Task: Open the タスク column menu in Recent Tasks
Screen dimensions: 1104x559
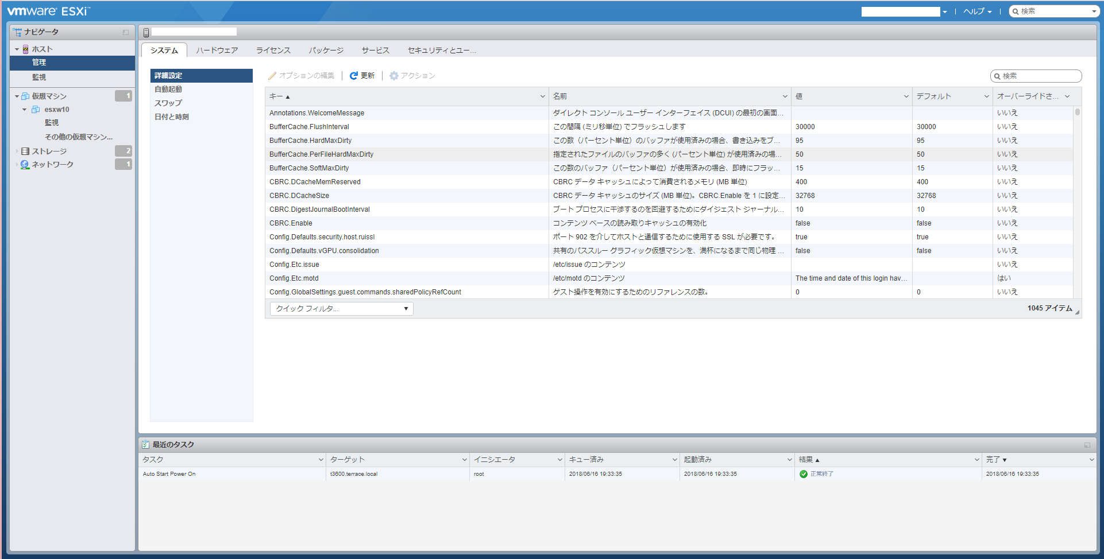Action: click(x=321, y=460)
